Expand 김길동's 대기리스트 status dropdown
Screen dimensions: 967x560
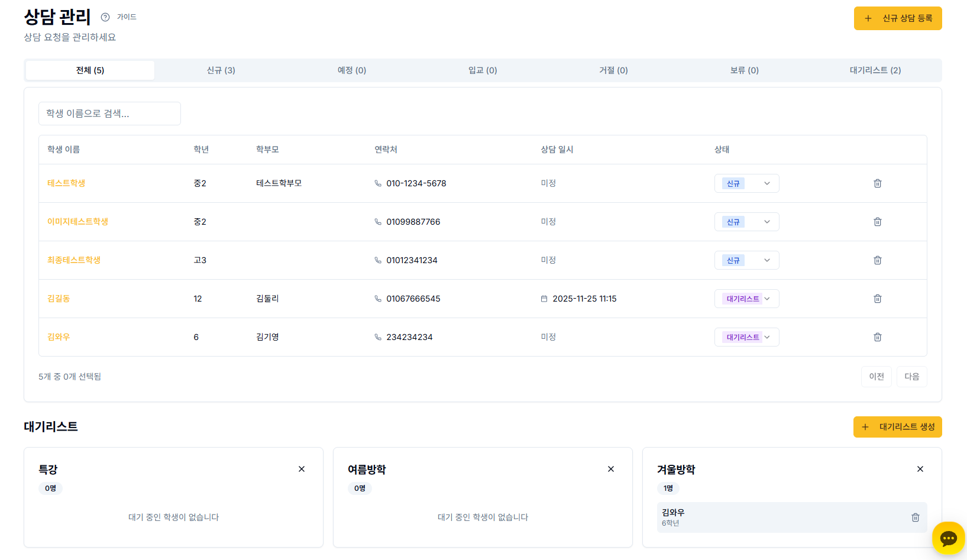point(746,299)
